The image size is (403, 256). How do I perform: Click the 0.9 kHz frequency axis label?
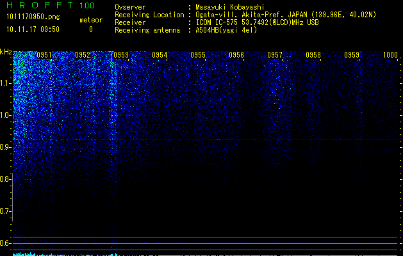tap(5, 147)
